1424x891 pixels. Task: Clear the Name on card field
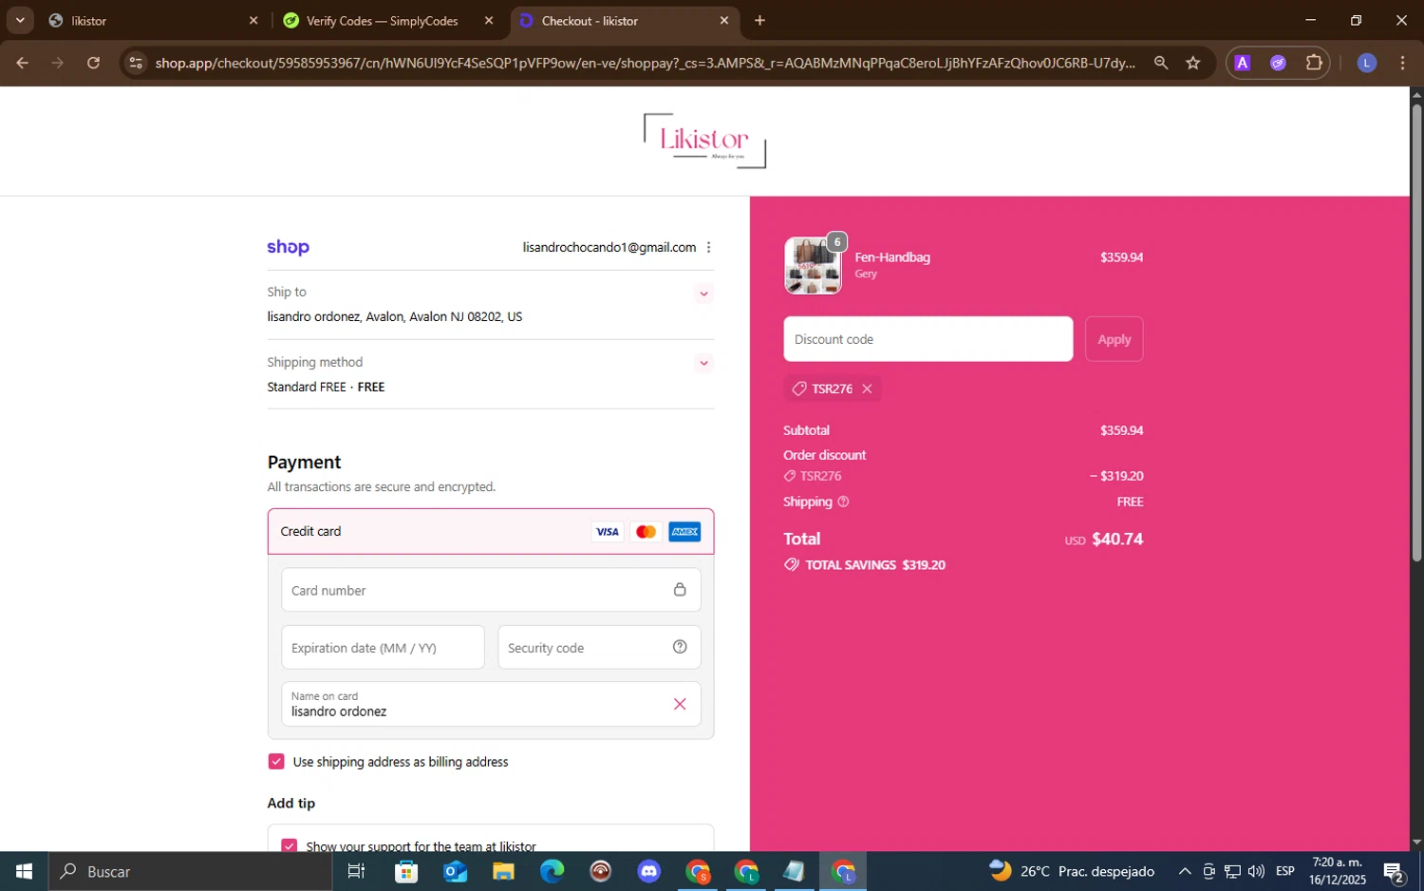[680, 704]
